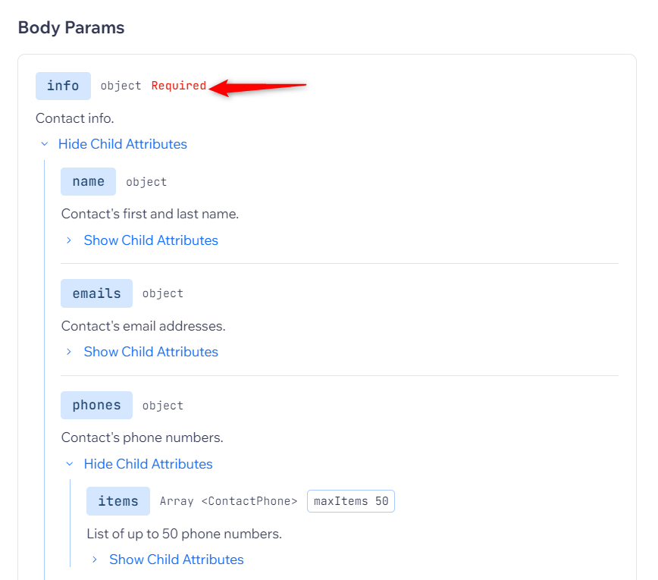Select the name parameter badge

tap(88, 182)
